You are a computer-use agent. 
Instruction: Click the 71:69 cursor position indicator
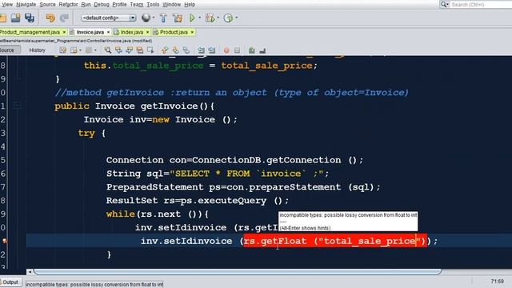497,281
